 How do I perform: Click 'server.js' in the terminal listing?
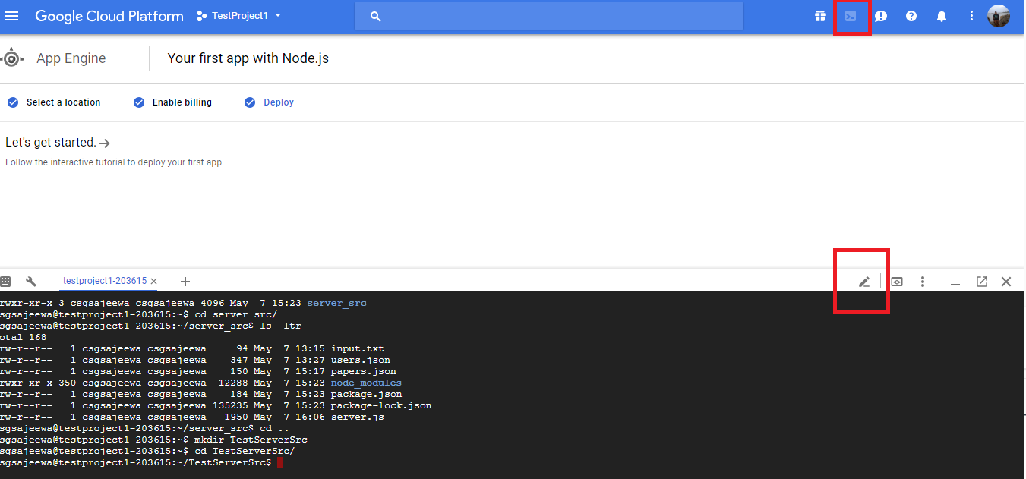point(358,417)
